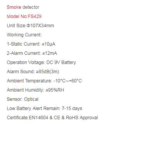Click 'Operation Voltage: DC 9V Battery' text
This screenshot has width=157, height=143.
[41, 62]
